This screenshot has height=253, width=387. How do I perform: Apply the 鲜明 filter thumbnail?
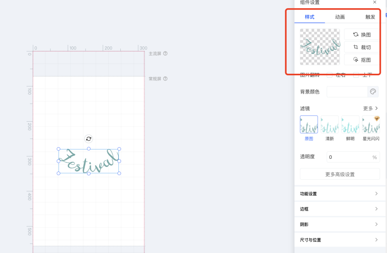tap(350, 125)
